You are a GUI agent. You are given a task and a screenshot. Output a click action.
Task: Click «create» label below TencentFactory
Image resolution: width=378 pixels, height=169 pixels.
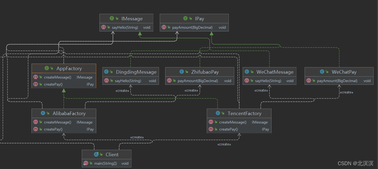[x=224, y=144]
